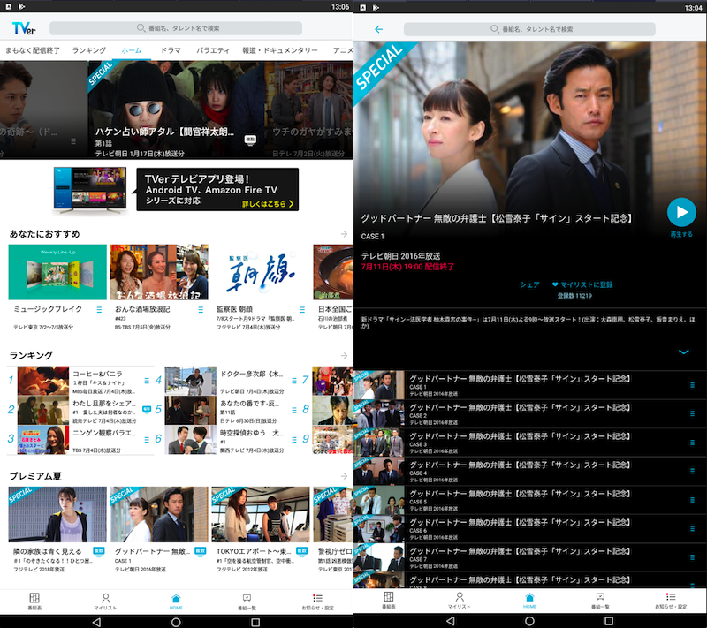Open 番組表 in the home screen's bottom bar
Viewport: 707px width, 628px height.
point(34,601)
